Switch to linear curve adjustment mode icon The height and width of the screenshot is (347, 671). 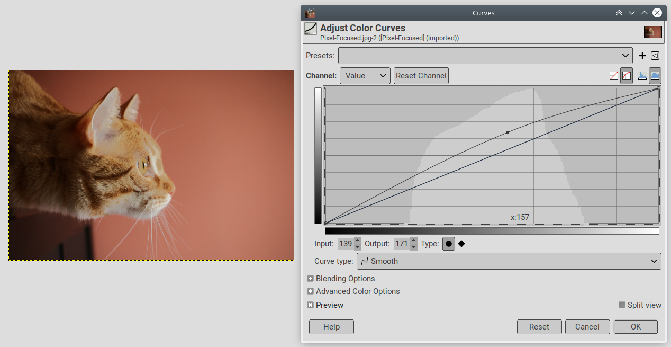[614, 76]
